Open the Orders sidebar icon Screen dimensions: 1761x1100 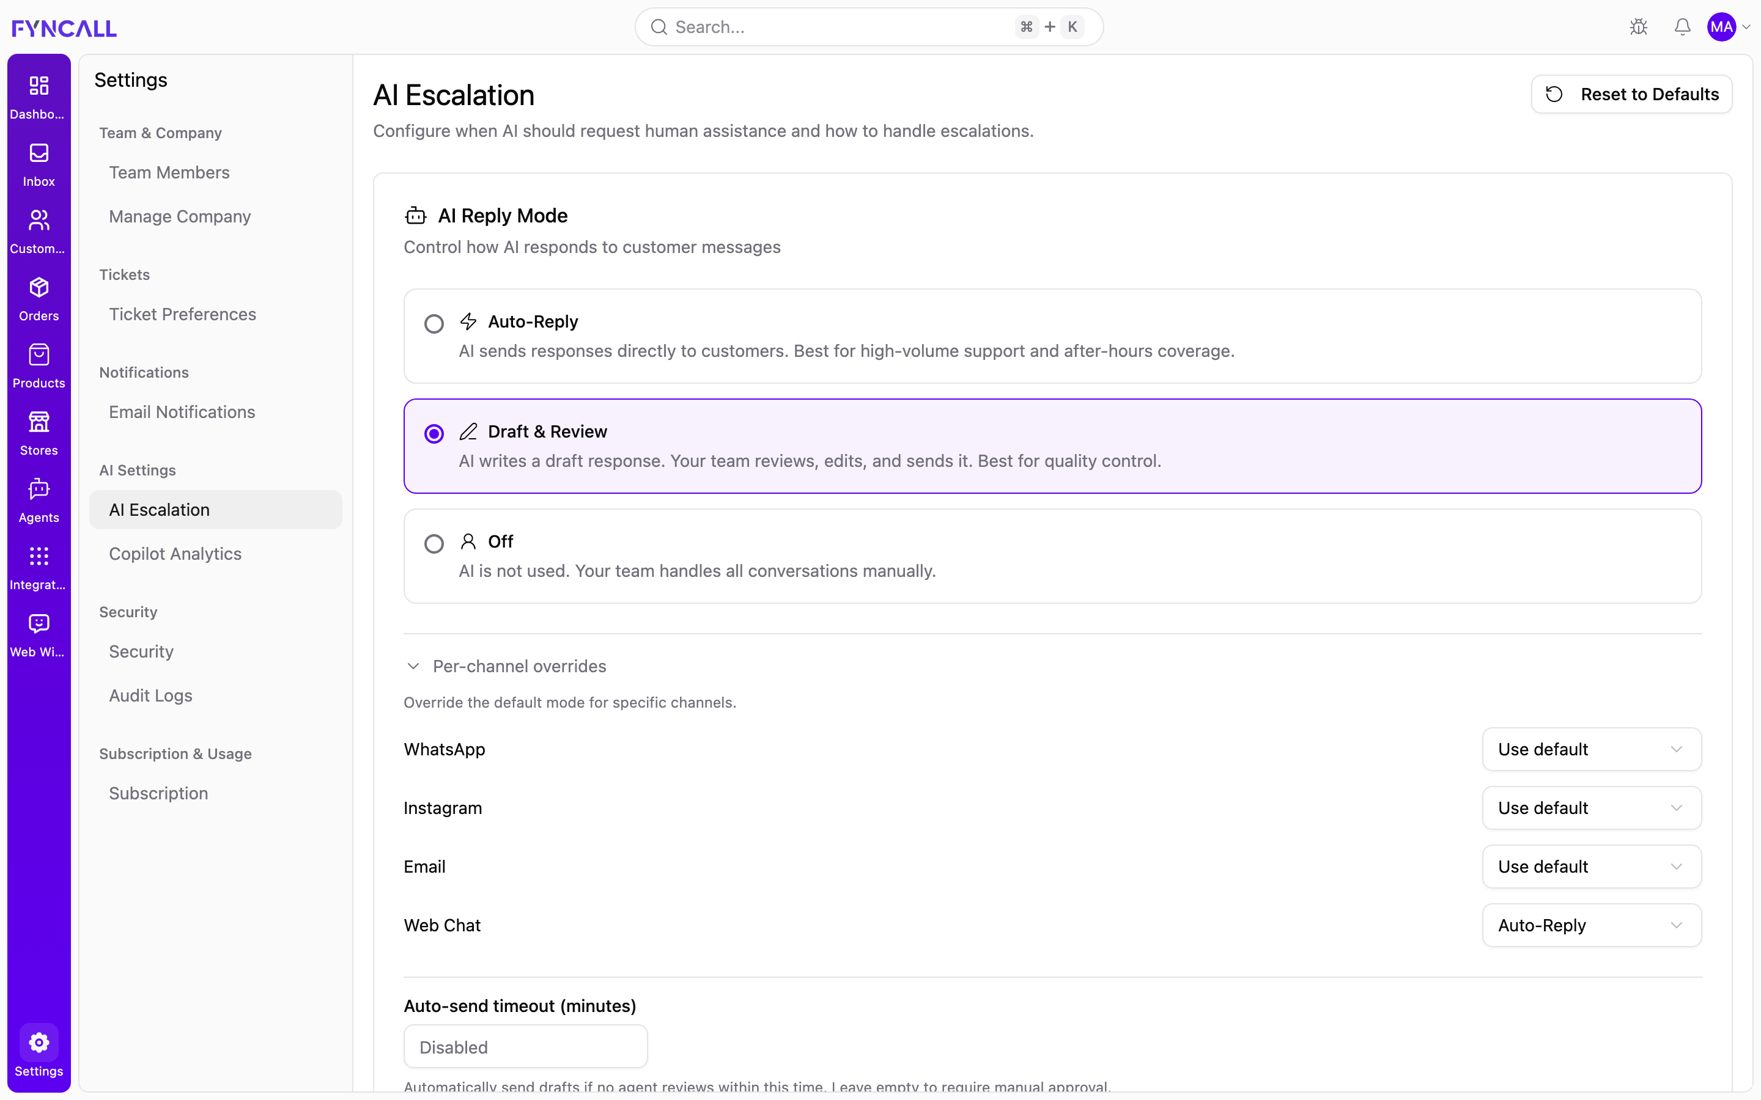click(39, 287)
